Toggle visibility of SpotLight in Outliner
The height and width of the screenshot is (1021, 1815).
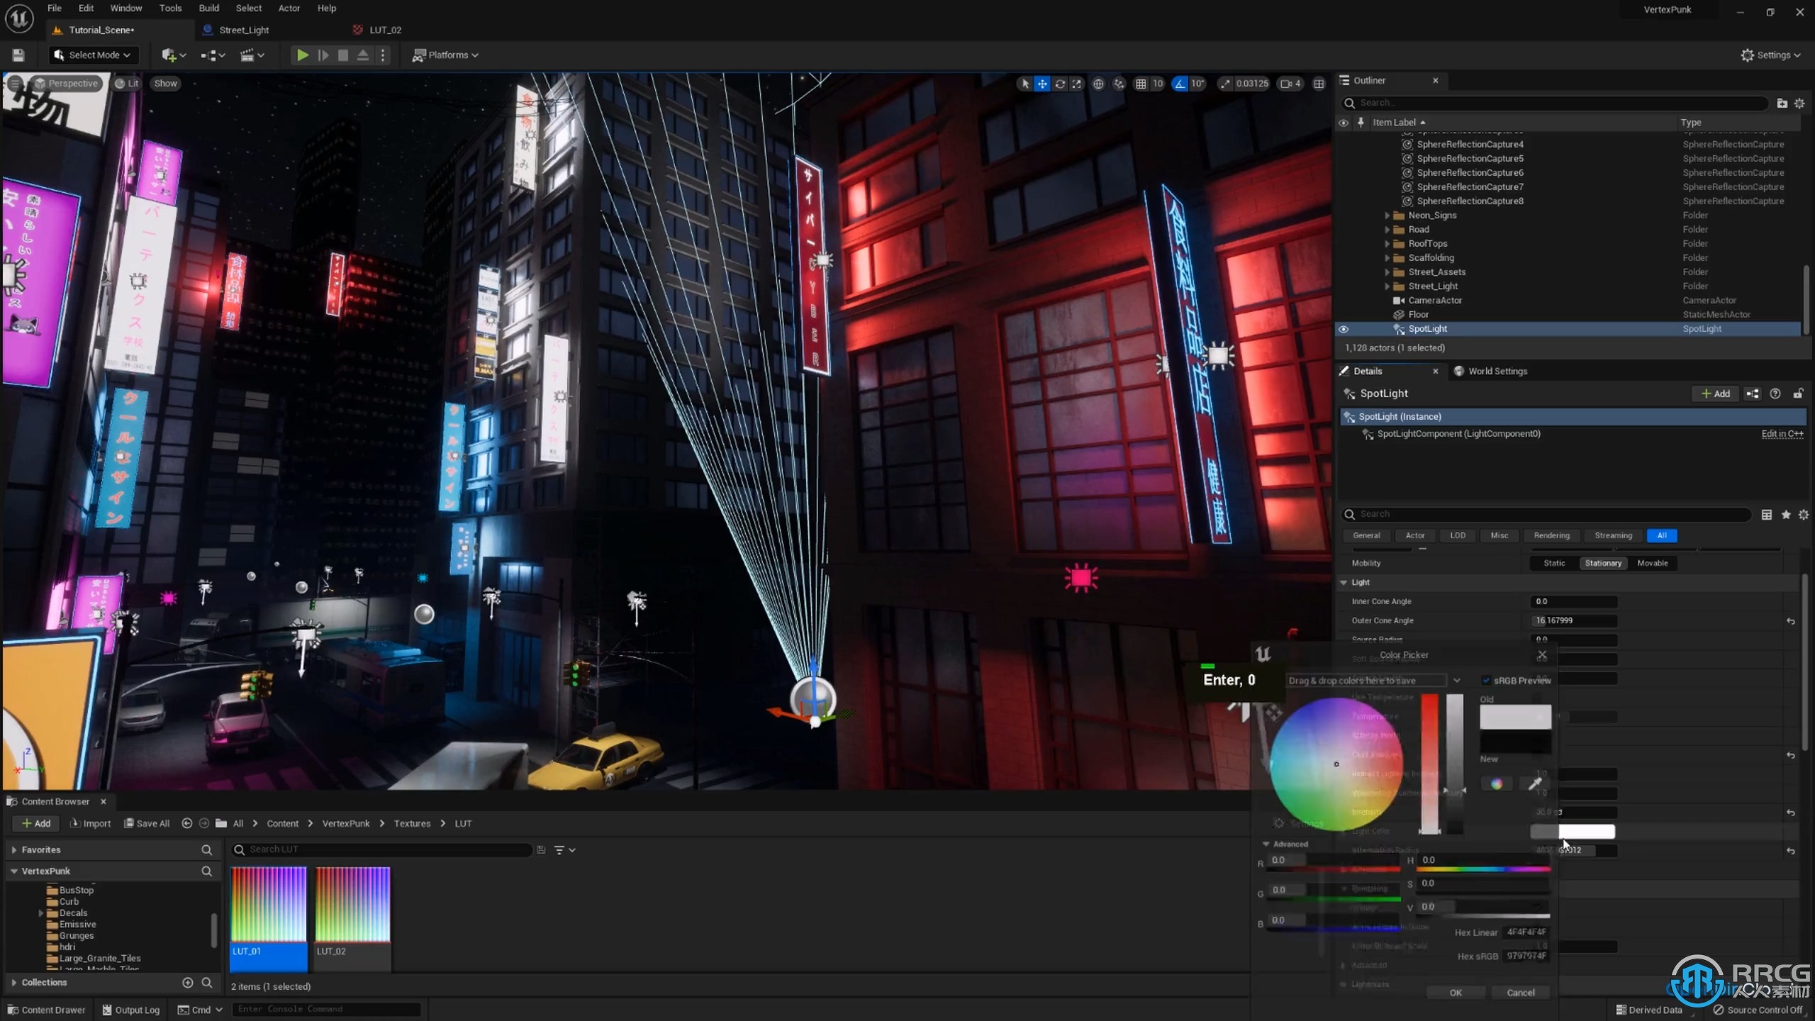[x=1344, y=328]
